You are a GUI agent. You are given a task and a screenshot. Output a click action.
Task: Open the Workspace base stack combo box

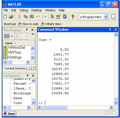click(21, 36)
